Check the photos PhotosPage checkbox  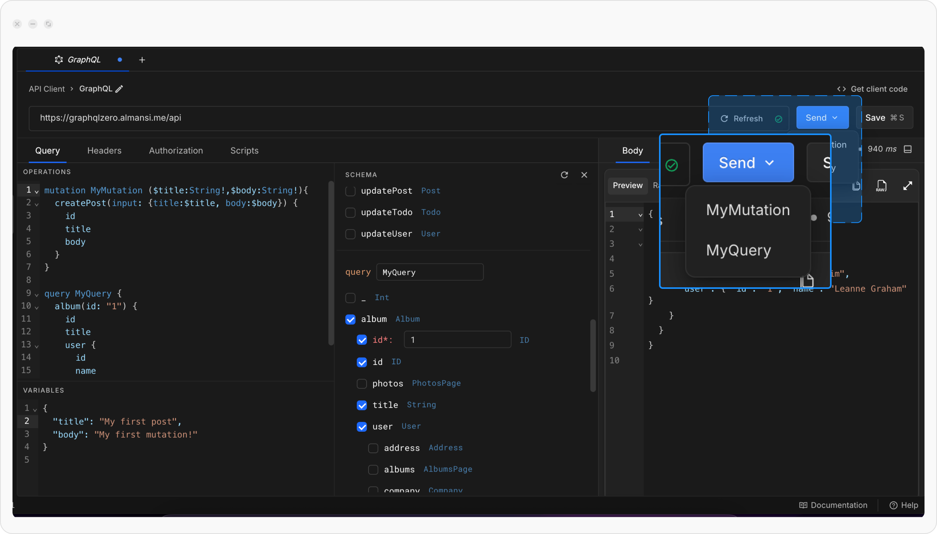click(x=362, y=384)
